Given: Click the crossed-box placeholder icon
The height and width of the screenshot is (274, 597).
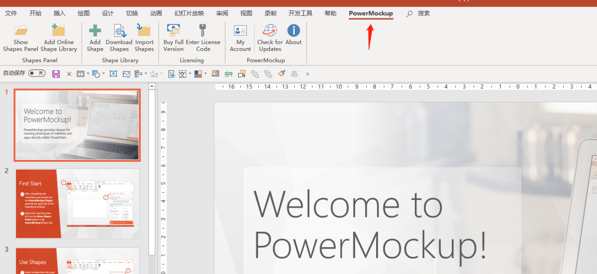Looking at the screenshot, I should [183, 74].
